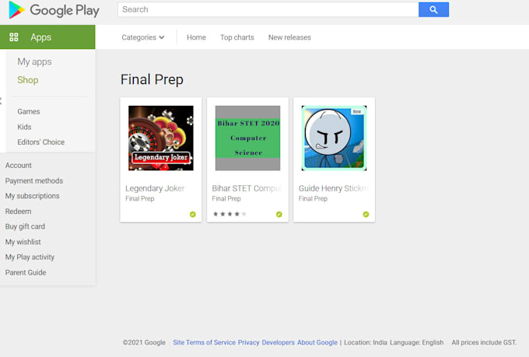Click the green badge on Guide Henry Stickman card
This screenshot has width=529, height=357.
point(366,214)
